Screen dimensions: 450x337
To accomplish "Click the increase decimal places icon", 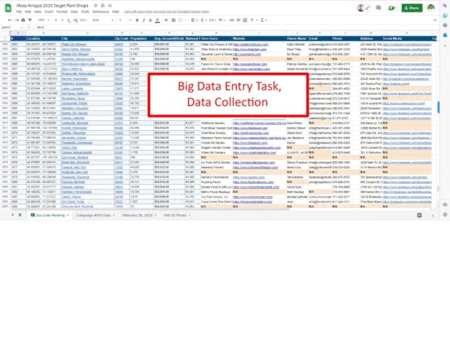I will [x=76, y=20].
